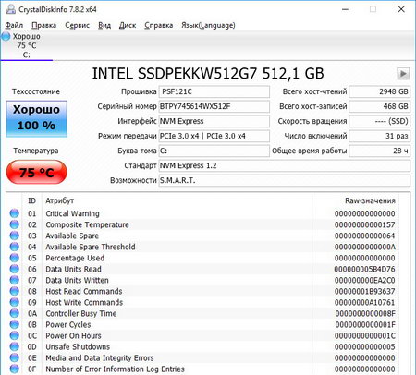The height and width of the screenshot is (375, 416).
Task: Click status icon of Data Units Read row
Action: [15, 269]
